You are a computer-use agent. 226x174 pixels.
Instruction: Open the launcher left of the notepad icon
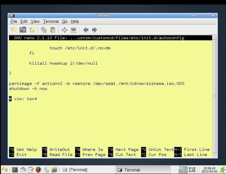click(23, 170)
